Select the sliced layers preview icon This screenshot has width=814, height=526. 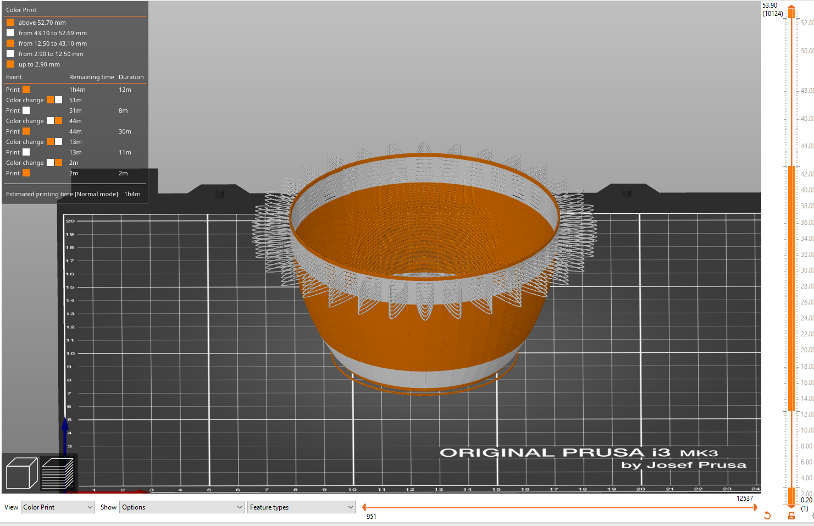57,473
